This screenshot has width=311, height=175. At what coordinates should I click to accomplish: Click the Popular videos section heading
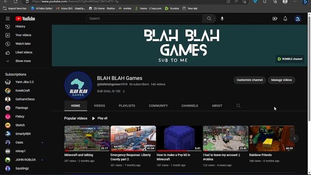pos(76,118)
